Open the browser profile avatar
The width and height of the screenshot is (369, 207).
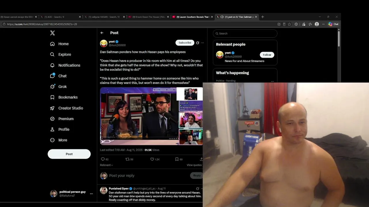(317, 24)
